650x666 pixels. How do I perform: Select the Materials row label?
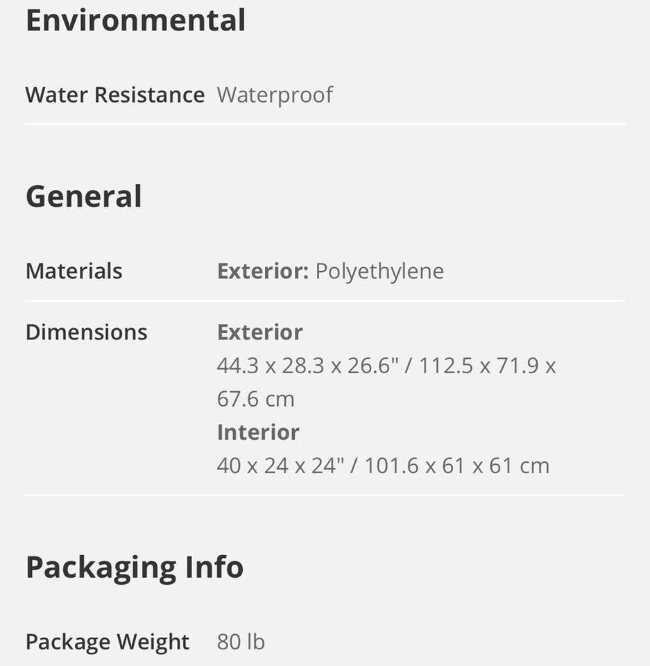pos(74,271)
